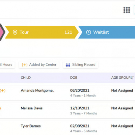Click the orange plus icon beside Added by Center
The height and width of the screenshot is (135, 135).
25,65
